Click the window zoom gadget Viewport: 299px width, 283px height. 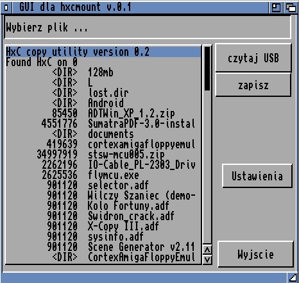276,8
